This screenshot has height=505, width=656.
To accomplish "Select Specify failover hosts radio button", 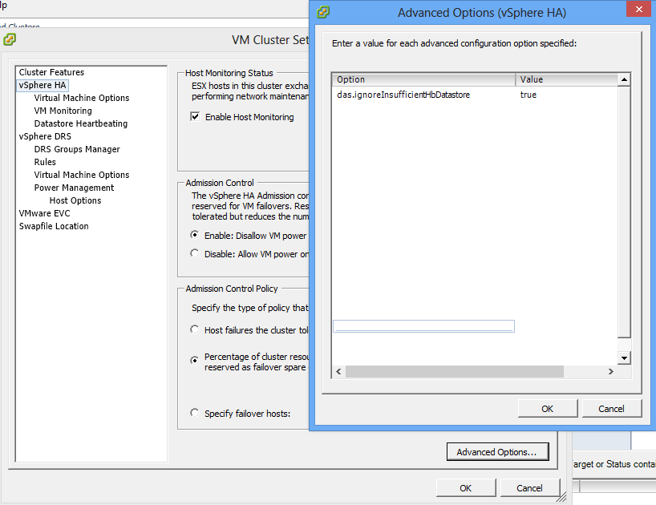I will 194,413.
